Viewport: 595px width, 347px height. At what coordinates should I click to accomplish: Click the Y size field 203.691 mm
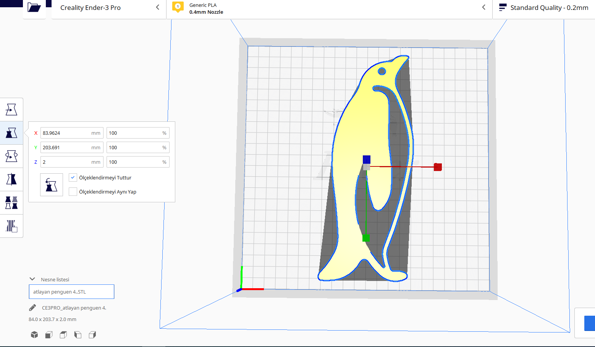72,147
